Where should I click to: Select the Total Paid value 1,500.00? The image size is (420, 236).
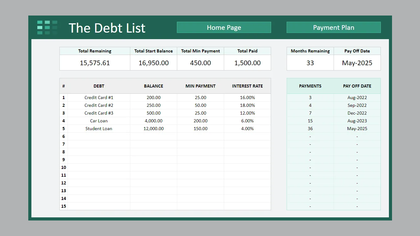point(247,63)
